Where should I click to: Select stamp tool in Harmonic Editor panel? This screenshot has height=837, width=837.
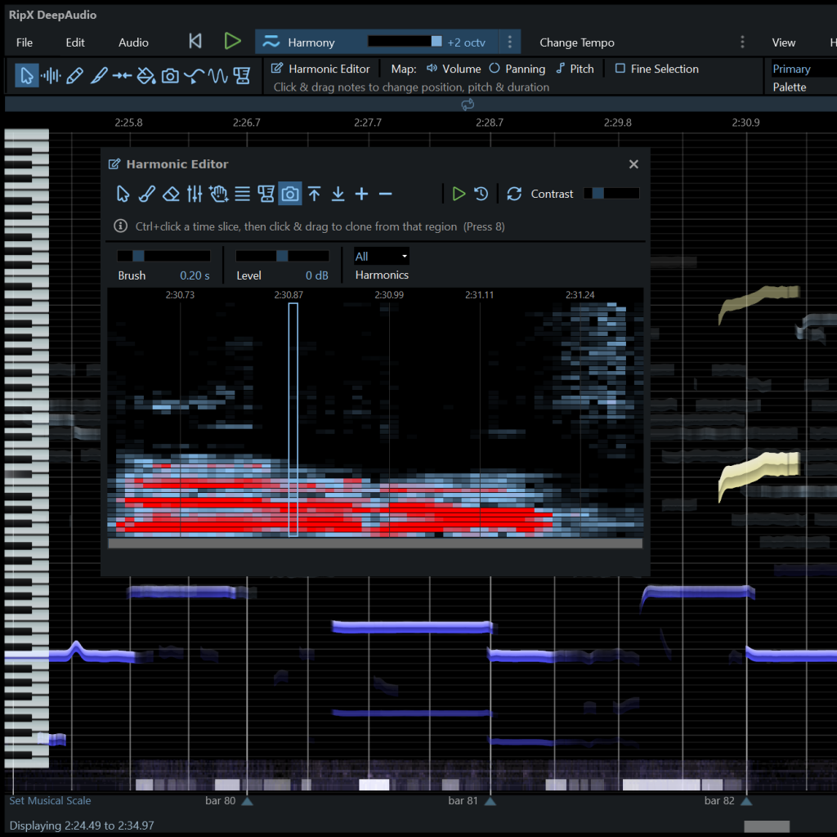266,194
